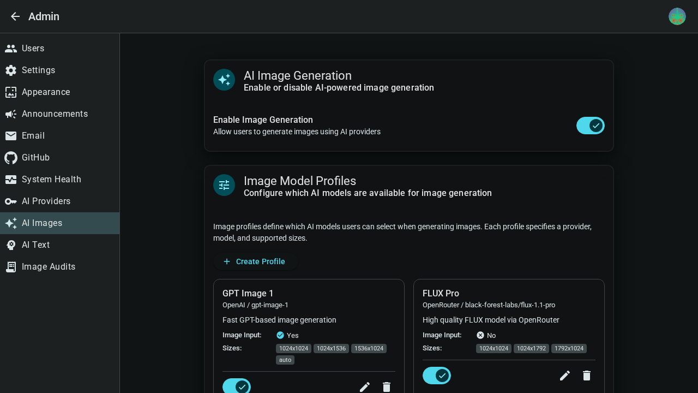Click the Appearance icon in sidebar

[x=11, y=92]
